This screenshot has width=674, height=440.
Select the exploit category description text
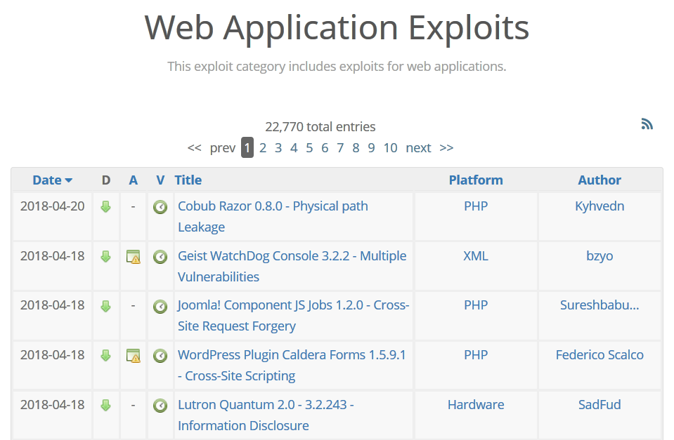pyautogui.click(x=337, y=67)
